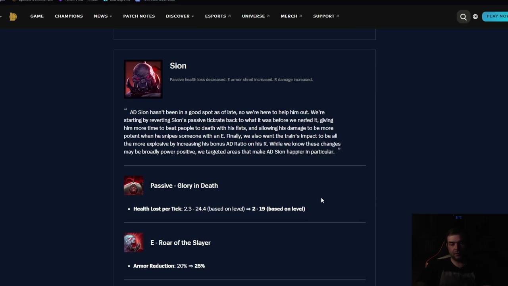Screen dimensions: 508x286
Task: Click the Roar of the Slayer ability icon
Action: [133, 243]
